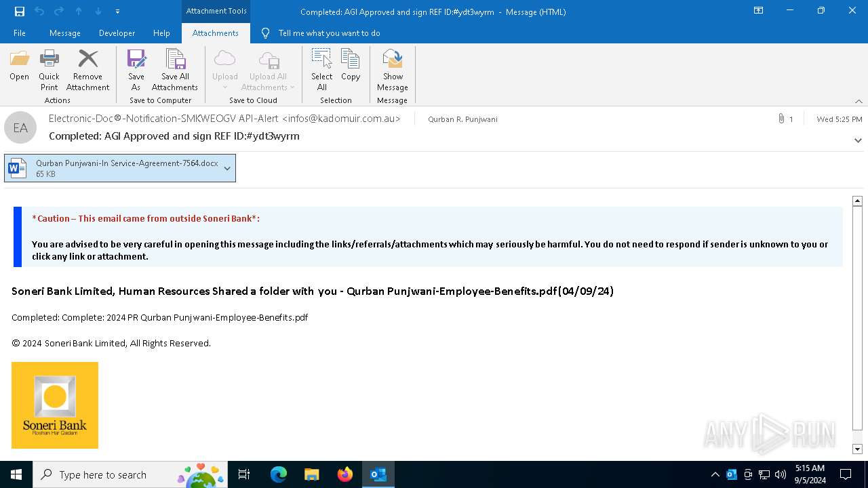868x488 pixels.
Task: Click the EA sender avatar
Action: (x=20, y=127)
